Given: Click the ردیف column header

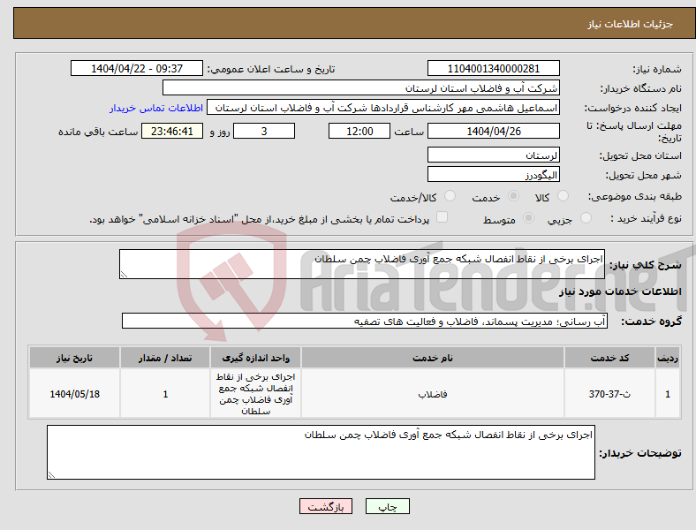Looking at the screenshot, I should 668,358.
